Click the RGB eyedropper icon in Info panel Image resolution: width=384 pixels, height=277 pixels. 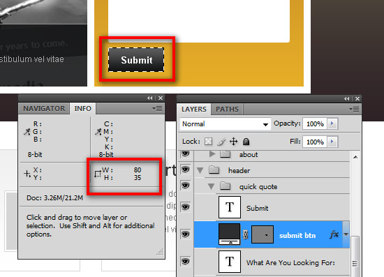click(x=27, y=132)
